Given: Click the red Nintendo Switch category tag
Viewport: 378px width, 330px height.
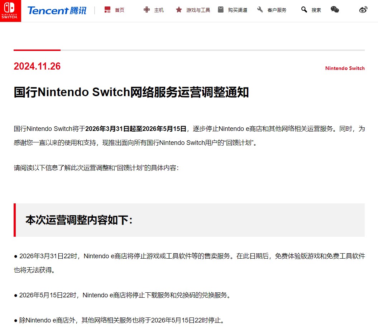Looking at the screenshot, I should pyautogui.click(x=345, y=68).
